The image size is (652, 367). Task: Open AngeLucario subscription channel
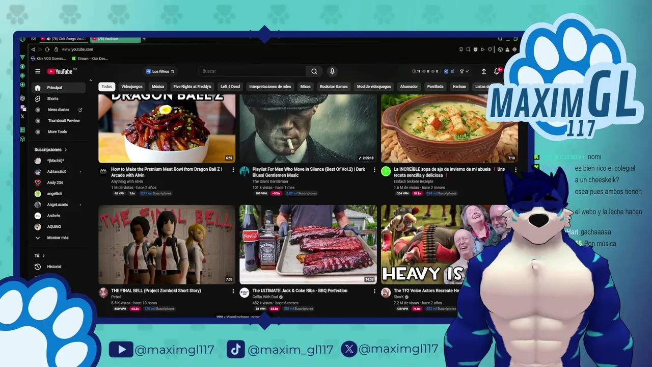(x=59, y=204)
